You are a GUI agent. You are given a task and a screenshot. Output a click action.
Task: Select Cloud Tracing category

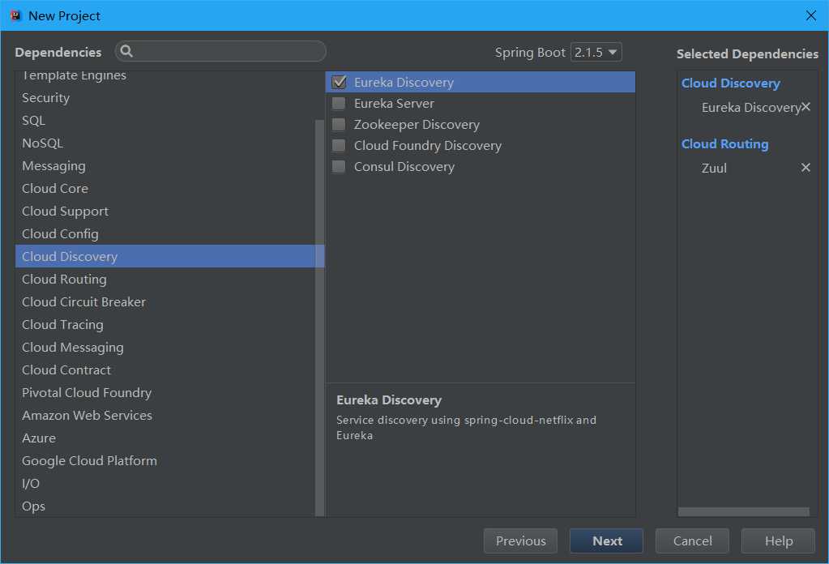[165, 325]
